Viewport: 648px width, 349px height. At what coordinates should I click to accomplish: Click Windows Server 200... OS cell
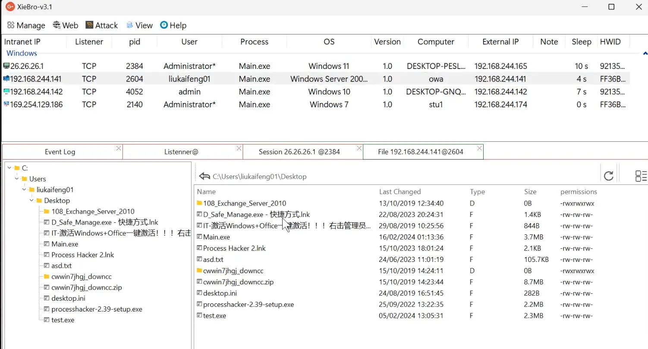tap(329, 79)
